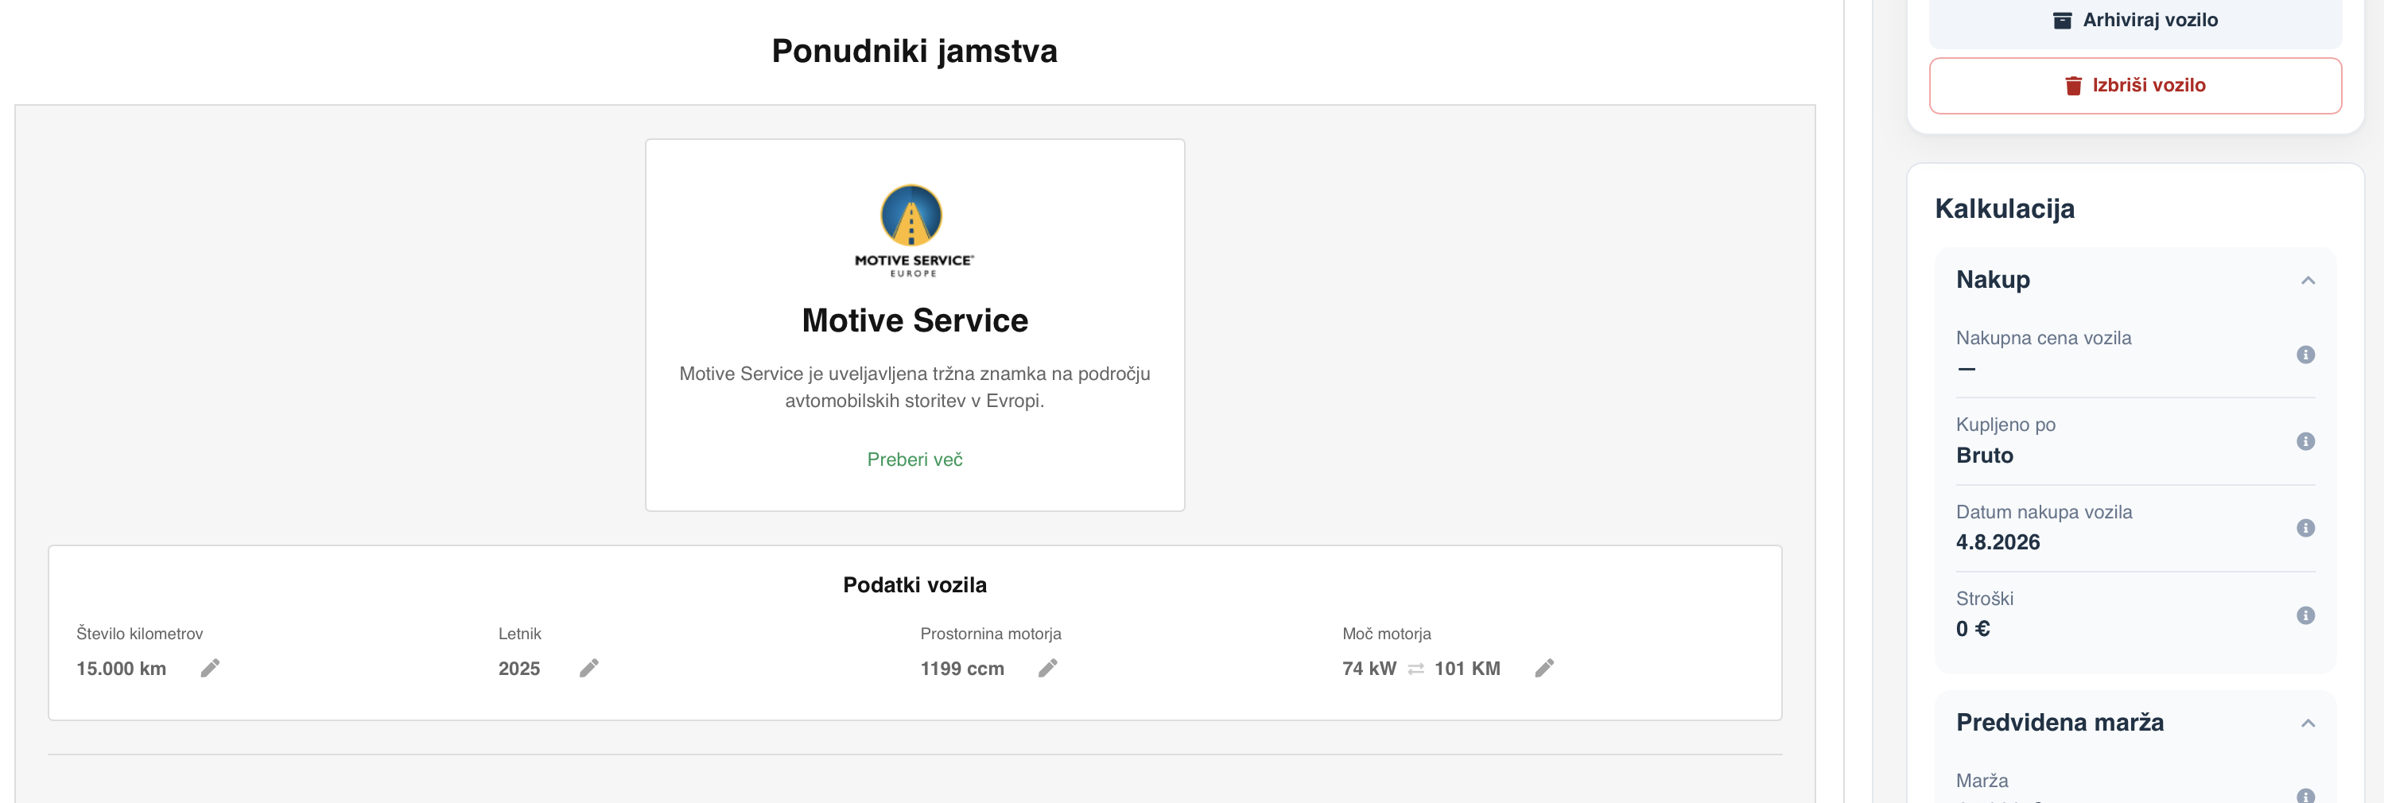Click the Izbriši vozilo button
2384x803 pixels.
click(x=2135, y=85)
